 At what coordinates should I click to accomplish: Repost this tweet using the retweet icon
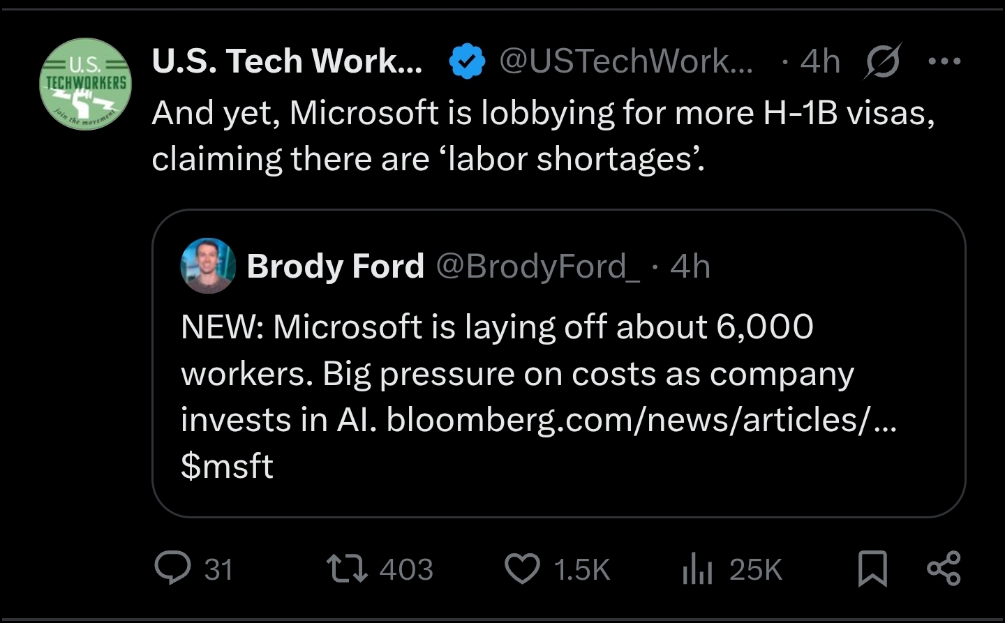click(348, 569)
